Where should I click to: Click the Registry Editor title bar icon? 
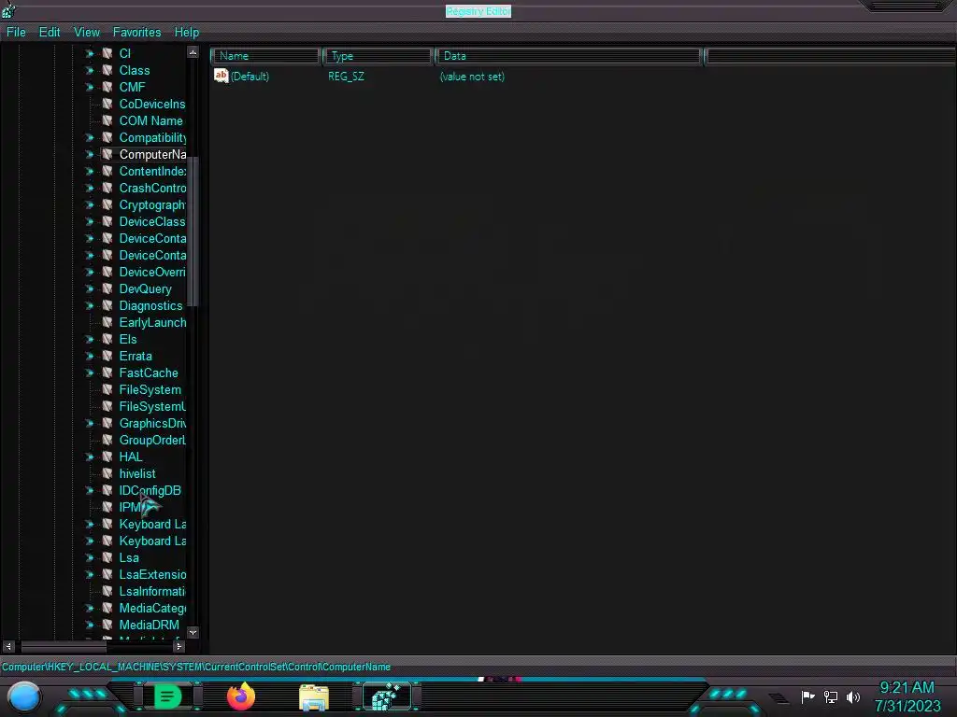pyautogui.click(x=8, y=9)
